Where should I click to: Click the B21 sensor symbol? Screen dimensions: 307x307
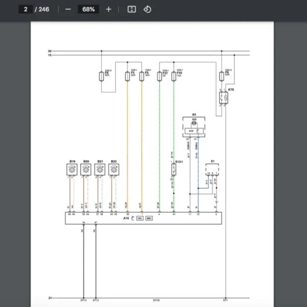[x=100, y=171]
